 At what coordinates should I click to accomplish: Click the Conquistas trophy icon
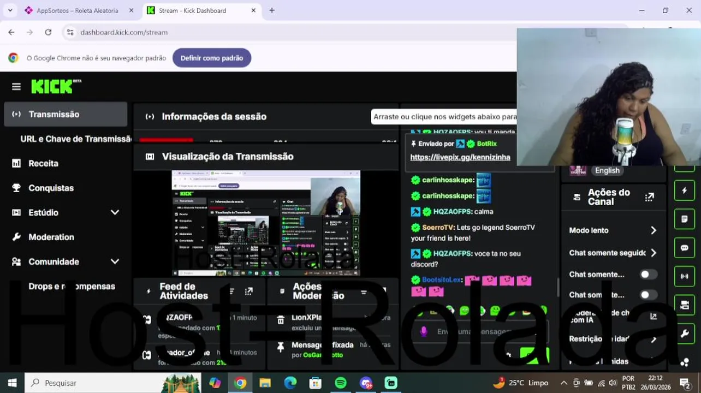coord(16,188)
